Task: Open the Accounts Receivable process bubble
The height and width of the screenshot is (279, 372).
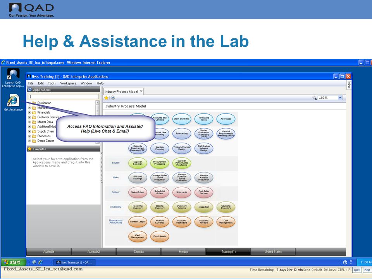Action: coord(182,222)
